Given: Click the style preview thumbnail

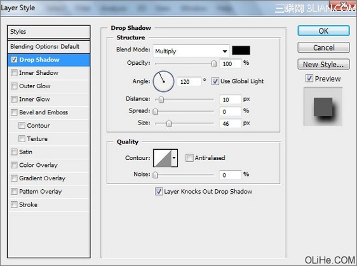Looking at the screenshot, I should [323, 107].
